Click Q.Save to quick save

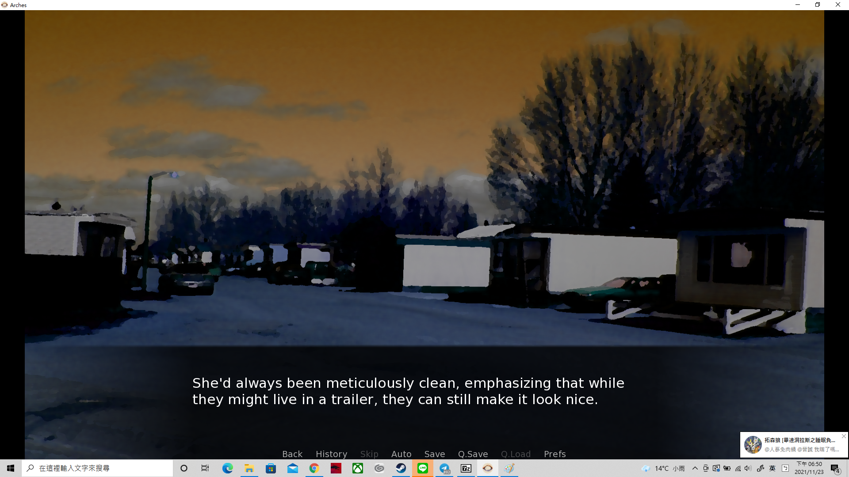coord(473,454)
